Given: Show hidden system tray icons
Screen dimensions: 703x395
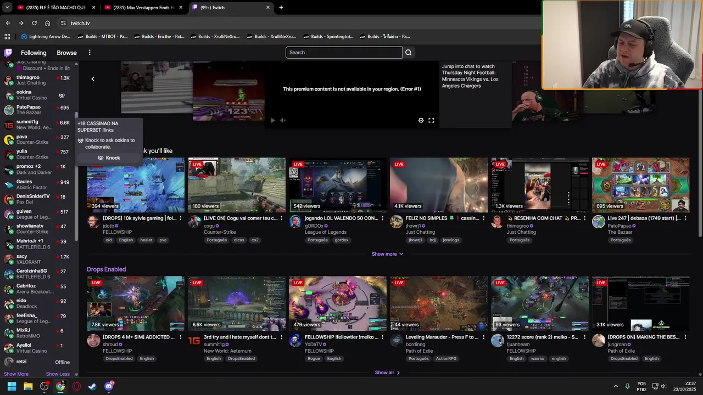Looking at the screenshot, I should (x=616, y=386).
